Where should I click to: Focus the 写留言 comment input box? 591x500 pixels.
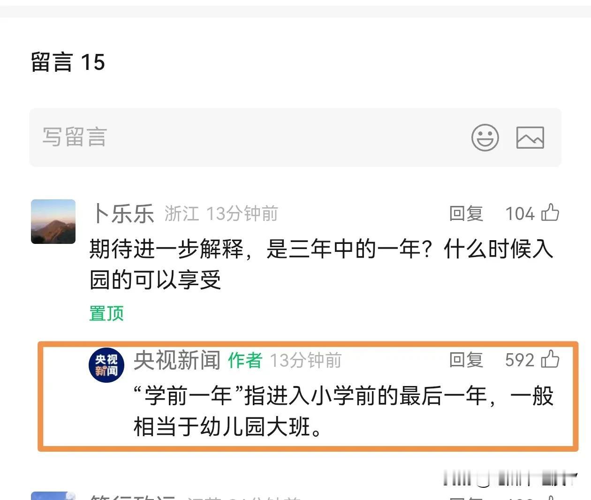tap(295, 137)
